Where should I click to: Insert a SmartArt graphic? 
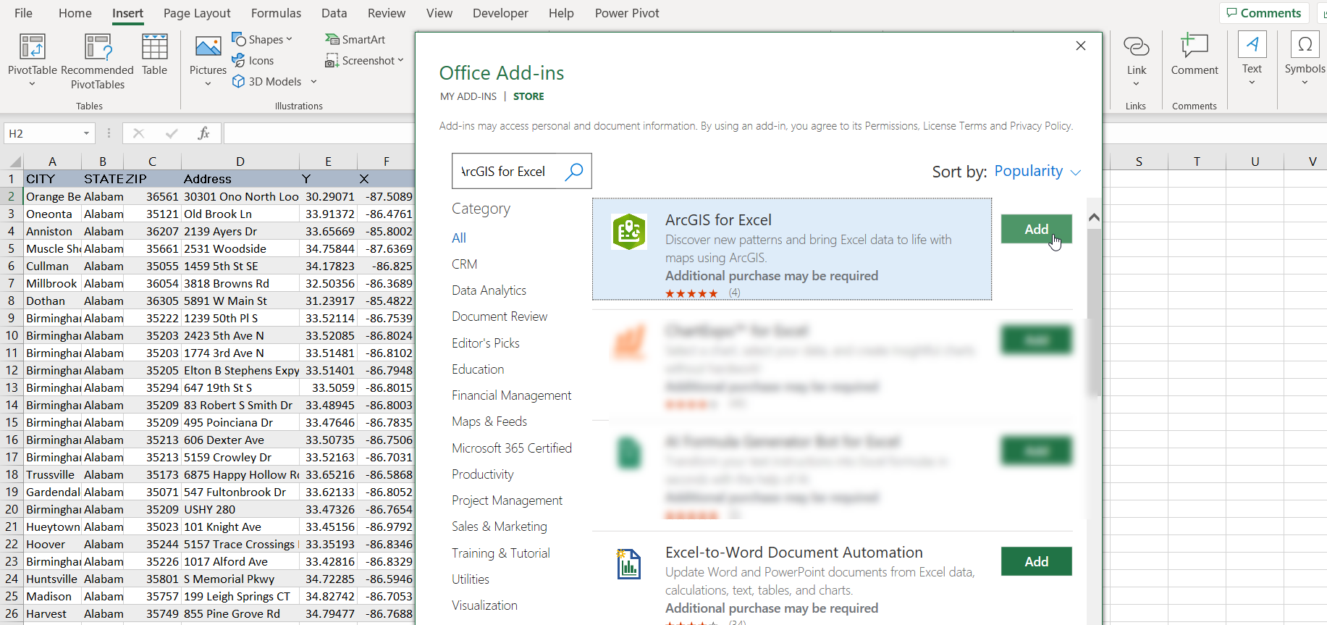355,39
